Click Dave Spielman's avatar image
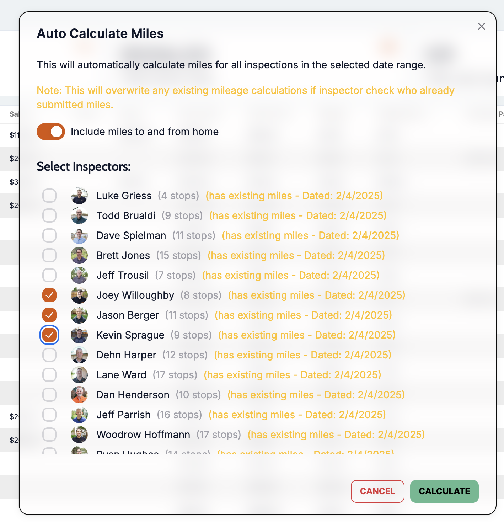The image size is (504, 522). coord(79,235)
